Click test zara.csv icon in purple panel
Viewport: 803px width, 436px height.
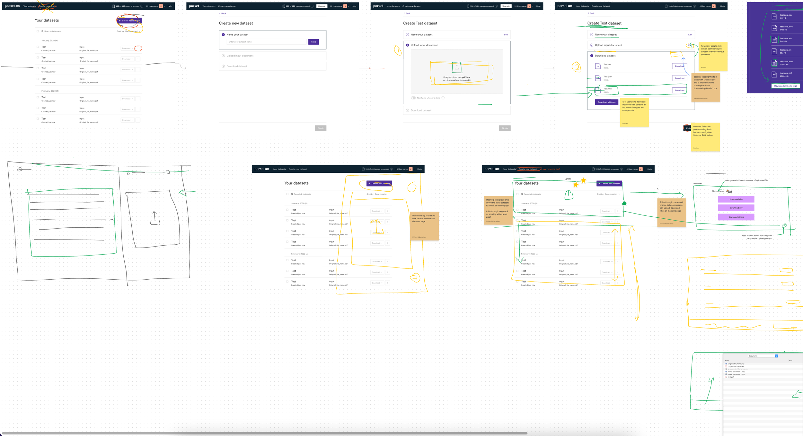pyautogui.click(x=774, y=16)
